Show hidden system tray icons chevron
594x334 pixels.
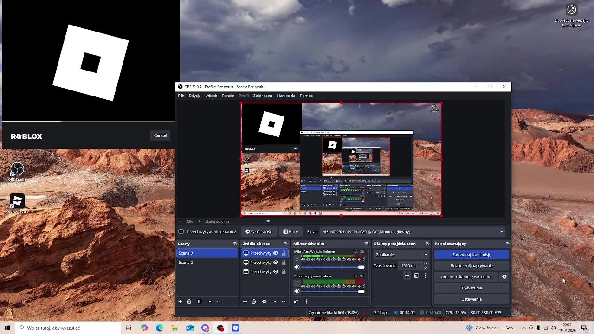[524, 328]
